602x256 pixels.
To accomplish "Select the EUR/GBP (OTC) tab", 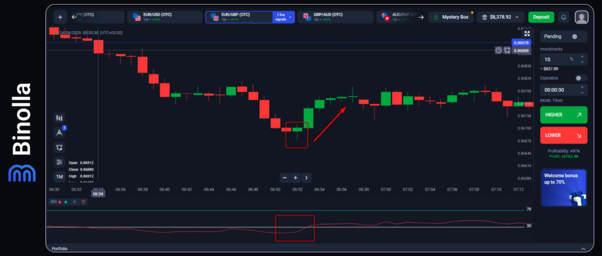I will click(x=239, y=17).
